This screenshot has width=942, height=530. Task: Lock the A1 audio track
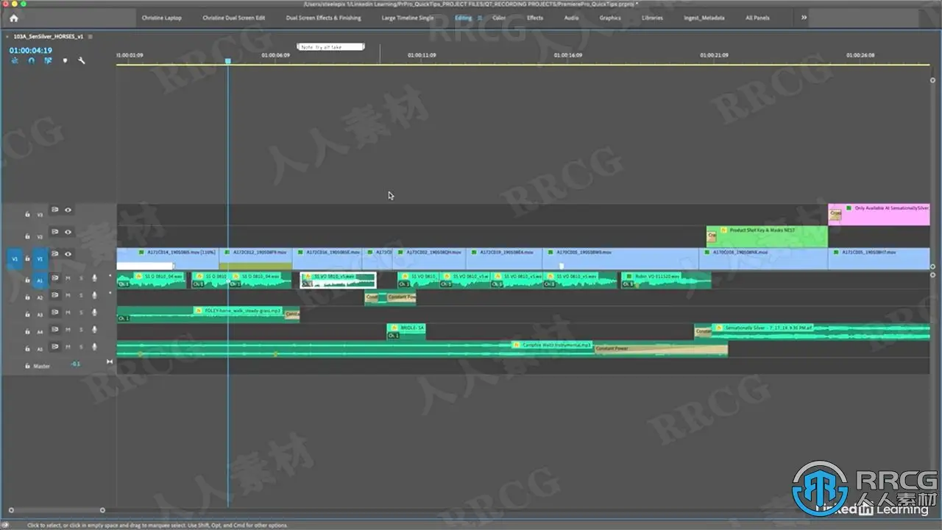pos(27,280)
